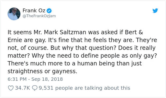Viewport: 166px width, 98px height.
Task: Click the speech bubble reply icon
Action: pyautogui.click(x=35, y=88)
